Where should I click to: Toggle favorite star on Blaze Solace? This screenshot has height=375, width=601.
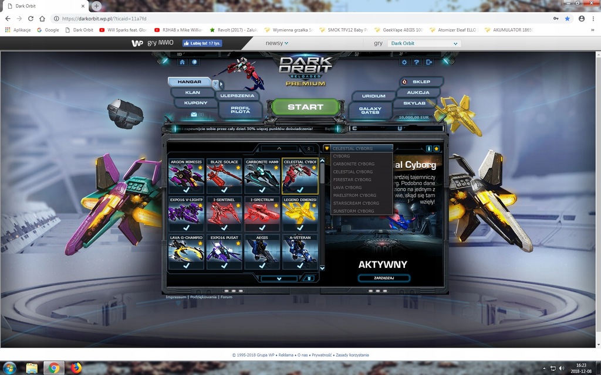point(238,168)
